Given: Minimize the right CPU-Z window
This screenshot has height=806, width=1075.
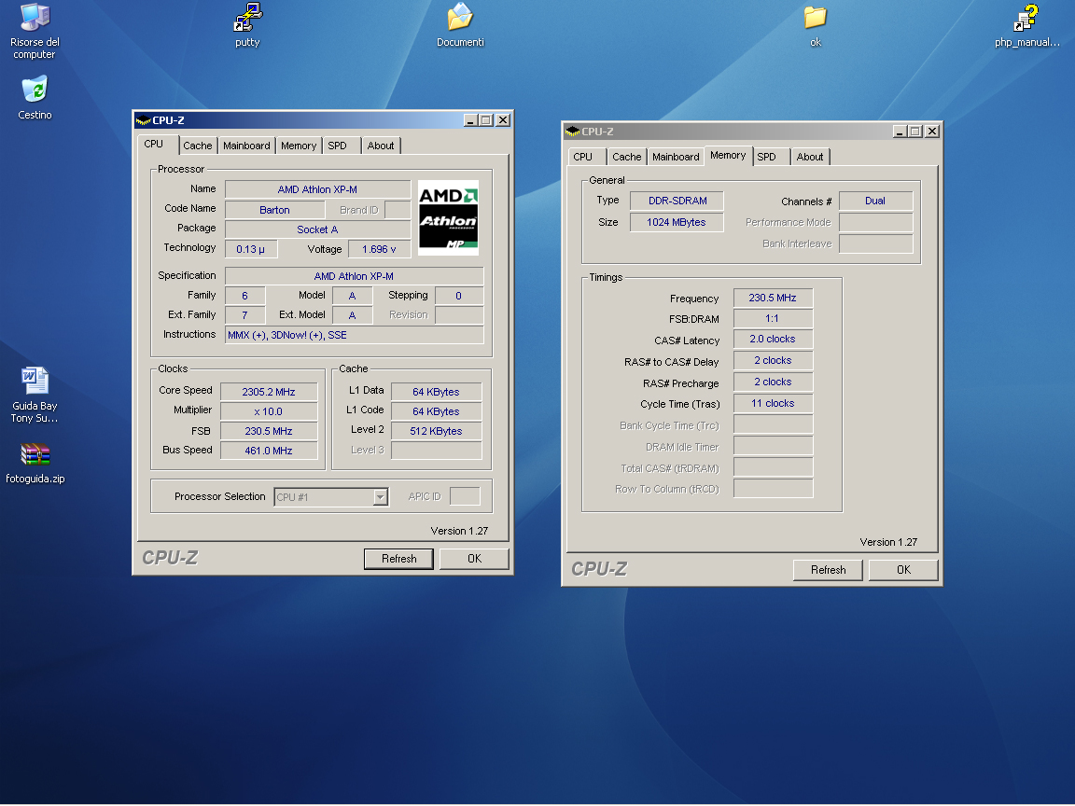Looking at the screenshot, I should click(x=900, y=132).
